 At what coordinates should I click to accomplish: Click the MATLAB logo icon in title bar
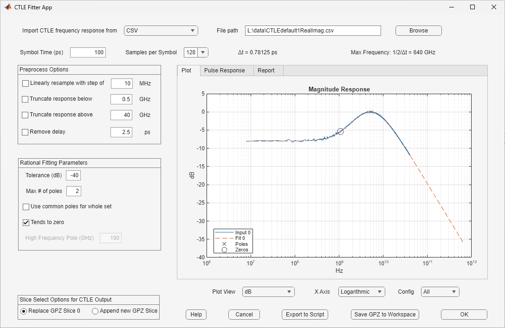7,7
